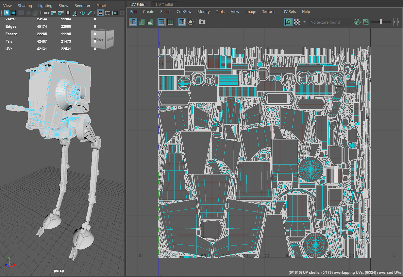Toggle the UV Editor grid icon
This screenshot has height=277, width=403.
[182, 22]
